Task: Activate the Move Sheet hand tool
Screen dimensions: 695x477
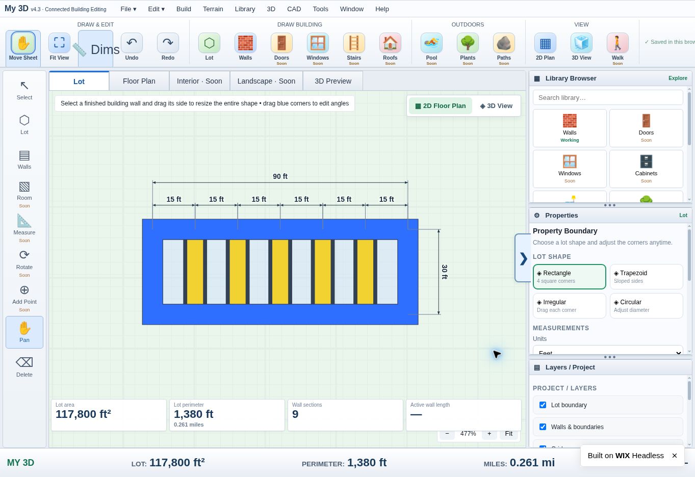Action: (x=23, y=48)
